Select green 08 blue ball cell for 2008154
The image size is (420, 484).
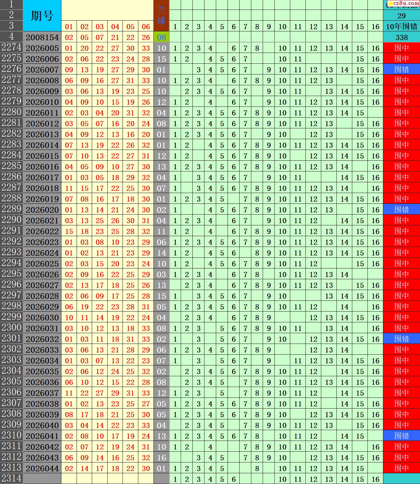coord(161,37)
